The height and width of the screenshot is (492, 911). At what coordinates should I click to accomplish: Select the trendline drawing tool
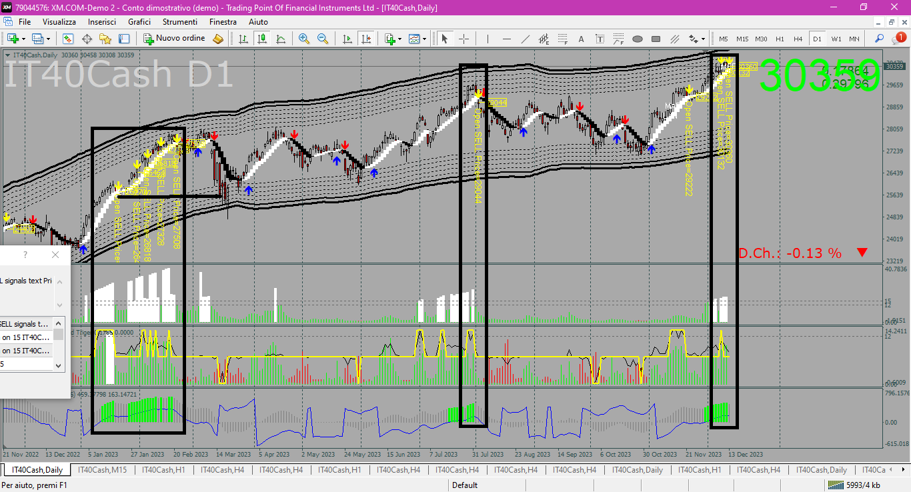tap(526, 39)
